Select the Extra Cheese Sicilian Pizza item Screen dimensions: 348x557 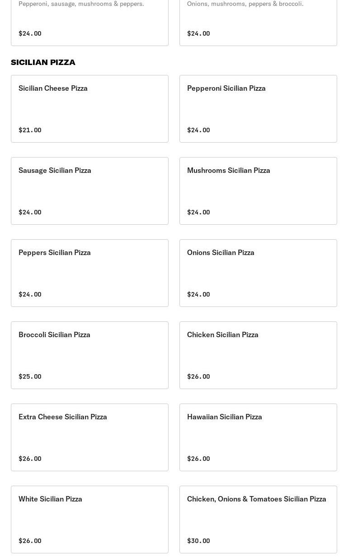pyautogui.click(x=89, y=437)
